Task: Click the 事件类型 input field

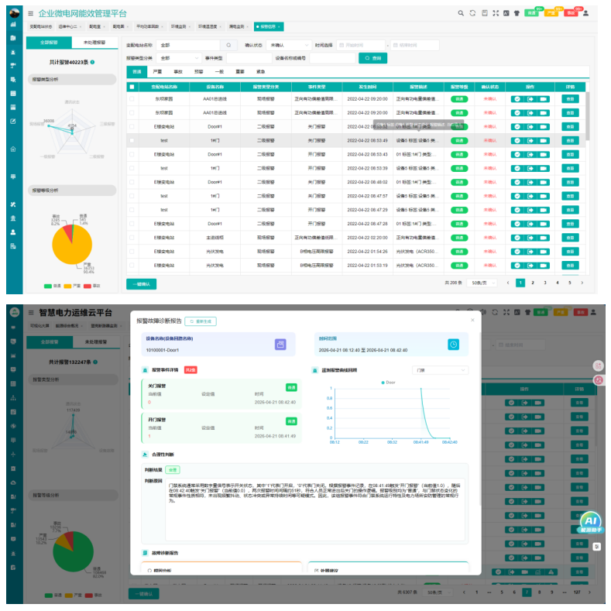Action: 249,58
